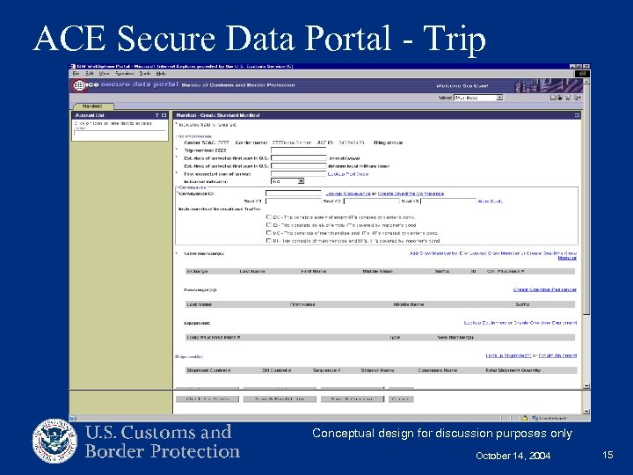Image resolution: width=633 pixels, height=475 pixels.
Task: Open the View menu in the menu bar
Action: click(x=104, y=74)
